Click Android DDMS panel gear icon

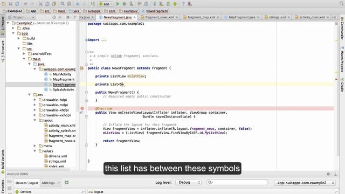(x=328, y=174)
